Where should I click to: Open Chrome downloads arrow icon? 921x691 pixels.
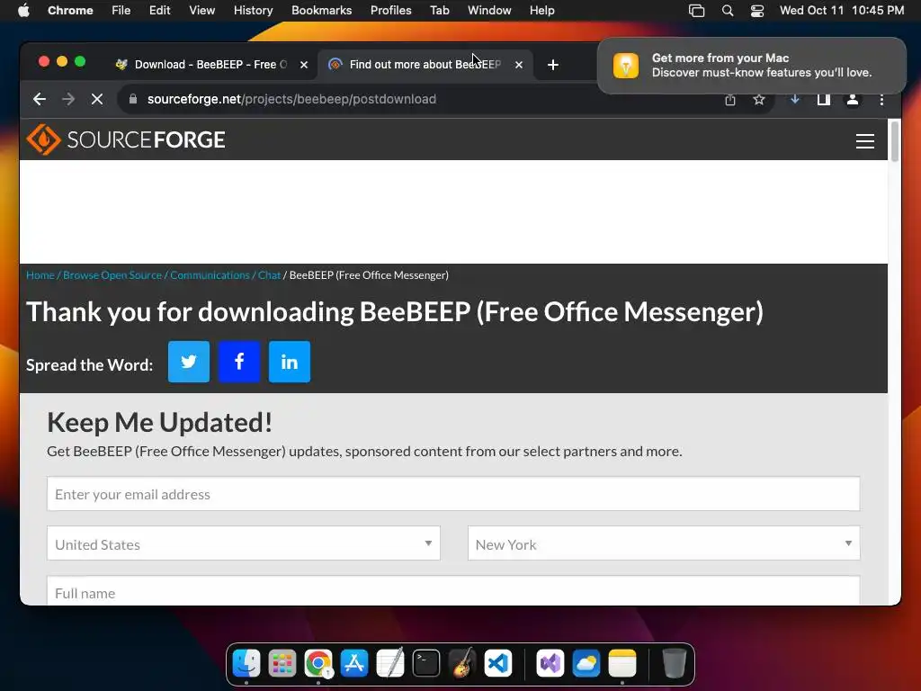794,99
